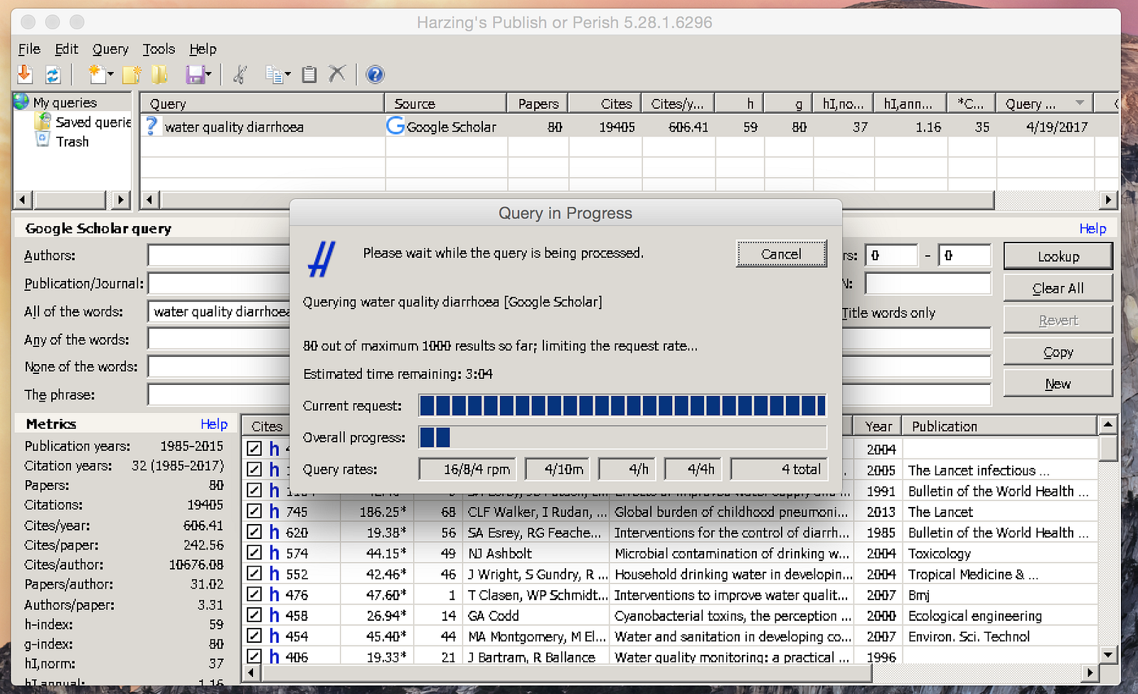
Task: Open the Help link next to Metrics
Action: pos(214,424)
